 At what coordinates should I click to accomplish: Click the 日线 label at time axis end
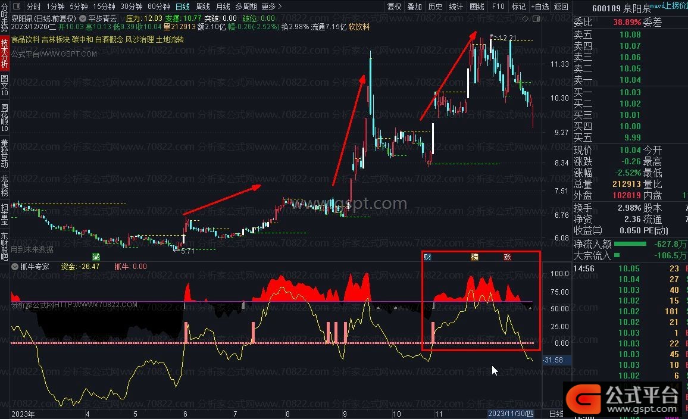(556, 414)
